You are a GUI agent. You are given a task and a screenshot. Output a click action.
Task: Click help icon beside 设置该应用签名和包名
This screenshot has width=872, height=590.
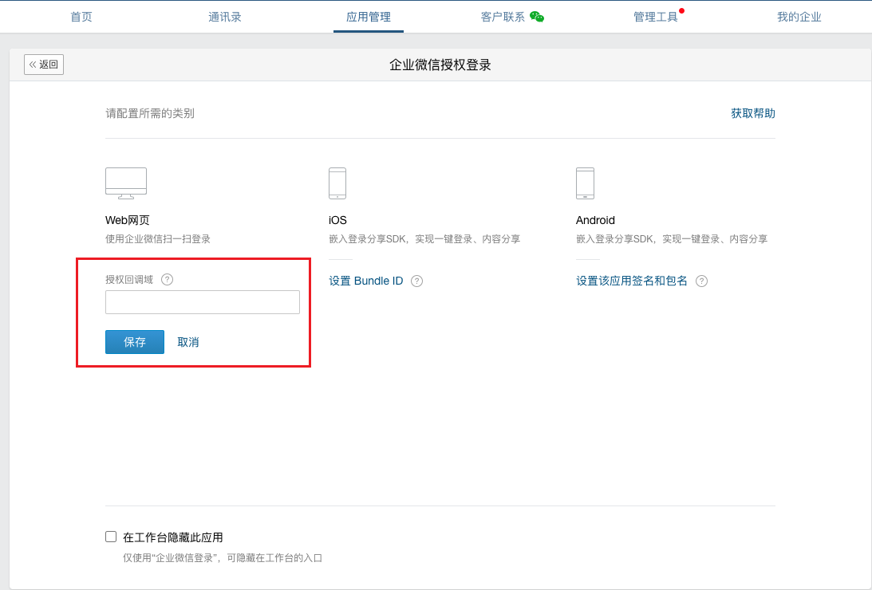tap(701, 281)
